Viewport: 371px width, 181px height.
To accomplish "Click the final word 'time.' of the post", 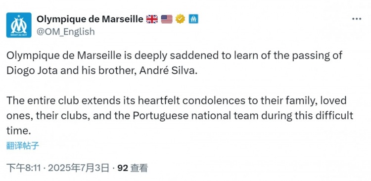I will click(19, 131).
